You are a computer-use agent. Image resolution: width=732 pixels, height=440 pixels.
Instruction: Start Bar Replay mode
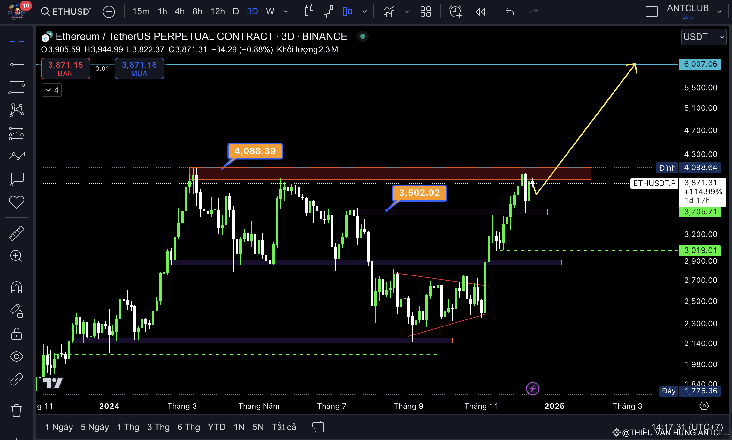[480, 11]
